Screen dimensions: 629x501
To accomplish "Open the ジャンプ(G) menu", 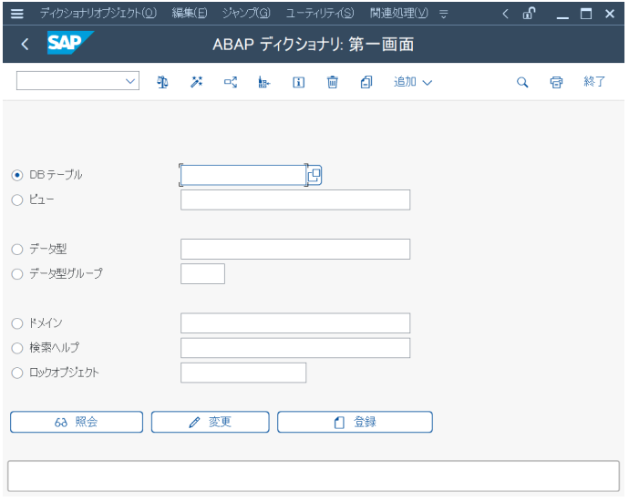I will point(246,14).
